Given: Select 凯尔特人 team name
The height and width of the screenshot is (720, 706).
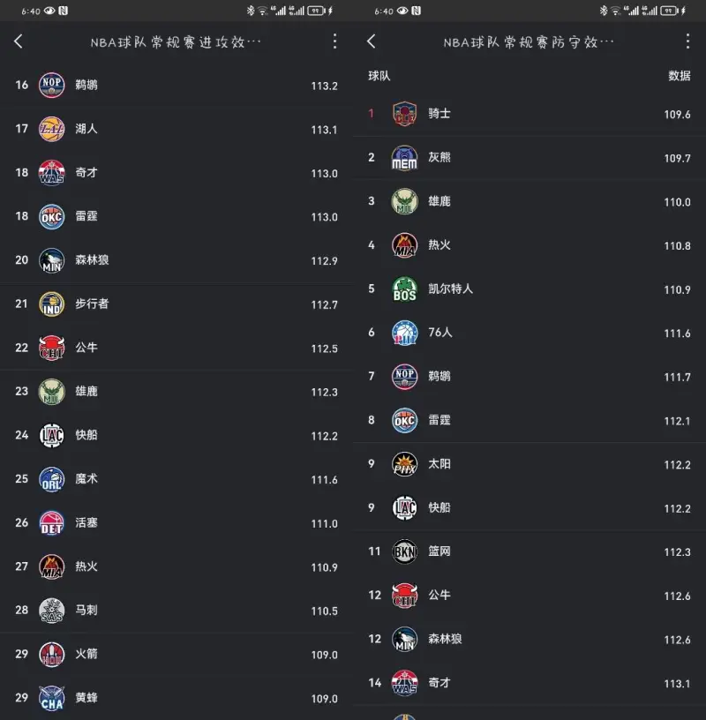Looking at the screenshot, I should [450, 289].
